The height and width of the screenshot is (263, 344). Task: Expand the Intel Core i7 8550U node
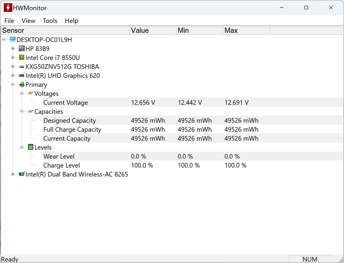coord(13,57)
